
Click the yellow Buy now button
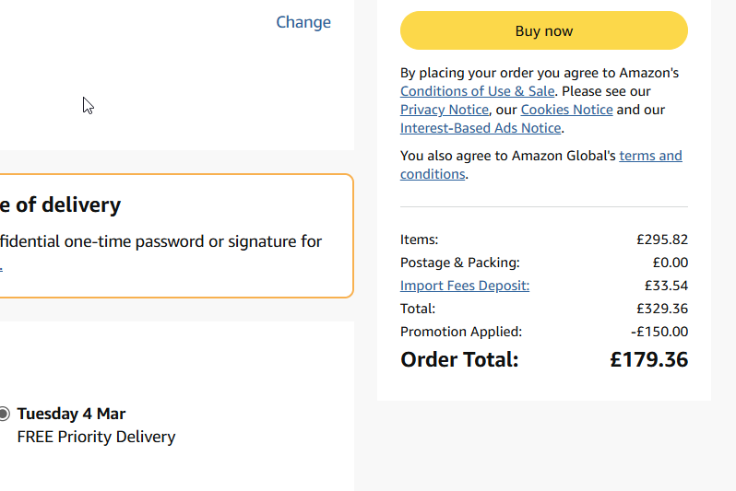tap(543, 31)
